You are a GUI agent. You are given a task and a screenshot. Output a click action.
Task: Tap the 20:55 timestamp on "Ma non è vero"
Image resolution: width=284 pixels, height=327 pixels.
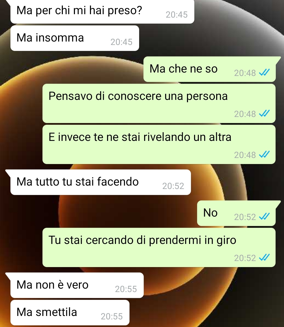click(x=126, y=289)
